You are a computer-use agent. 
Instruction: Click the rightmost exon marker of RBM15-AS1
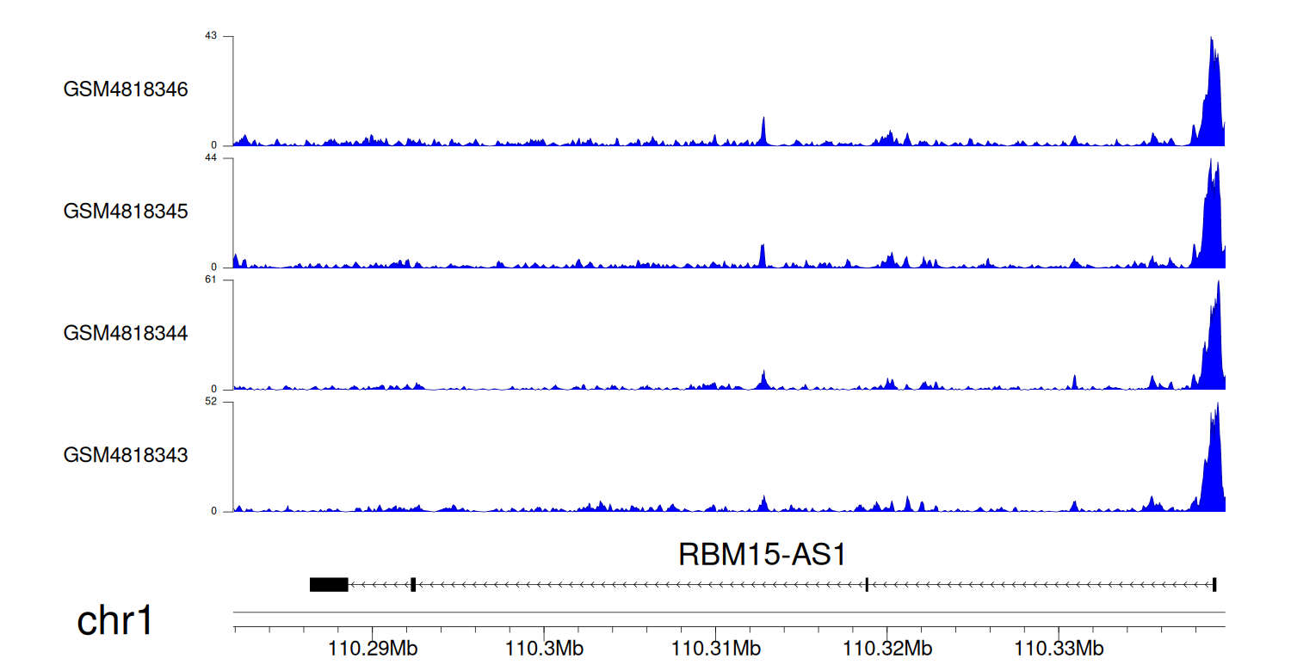coord(1214,585)
